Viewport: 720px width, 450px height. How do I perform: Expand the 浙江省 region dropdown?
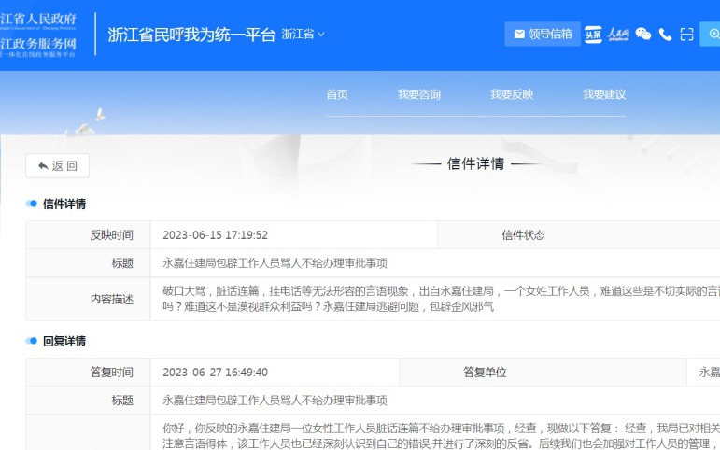[x=304, y=35]
